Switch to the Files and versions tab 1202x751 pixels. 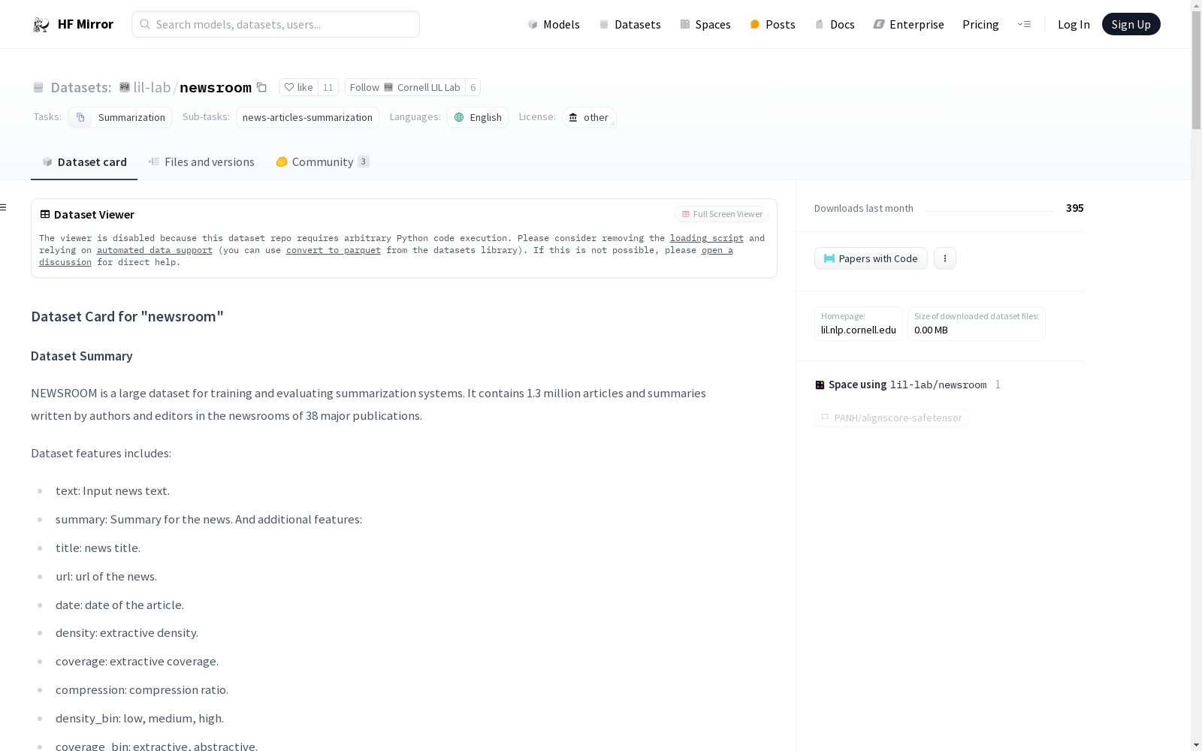[x=201, y=161]
